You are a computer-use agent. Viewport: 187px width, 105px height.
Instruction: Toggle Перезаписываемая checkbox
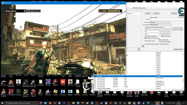pyautogui.click(x=146, y=36)
